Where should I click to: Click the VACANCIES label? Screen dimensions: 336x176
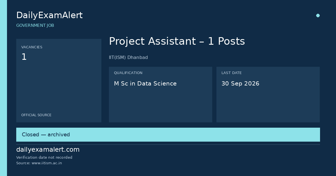coord(32,47)
